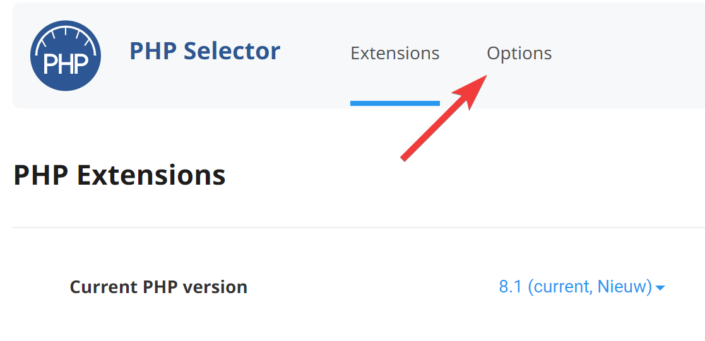Click the horizontal divider under PHP Extensions
Image resolution: width=705 pixels, height=341 pixels.
pyautogui.click(x=353, y=227)
